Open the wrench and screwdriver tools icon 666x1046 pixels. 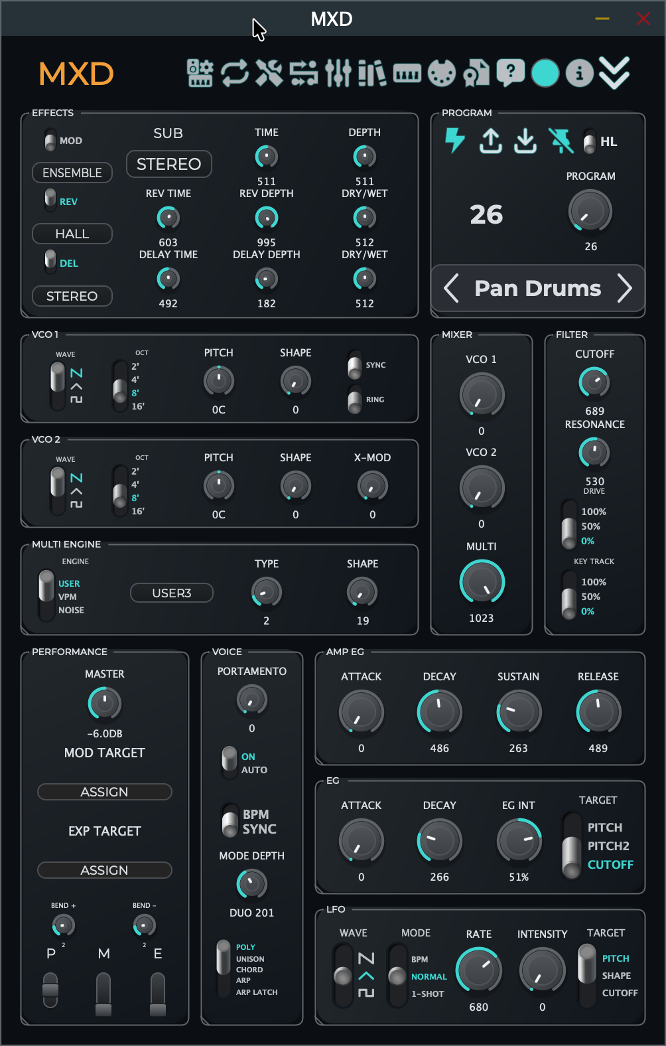pyautogui.click(x=269, y=73)
